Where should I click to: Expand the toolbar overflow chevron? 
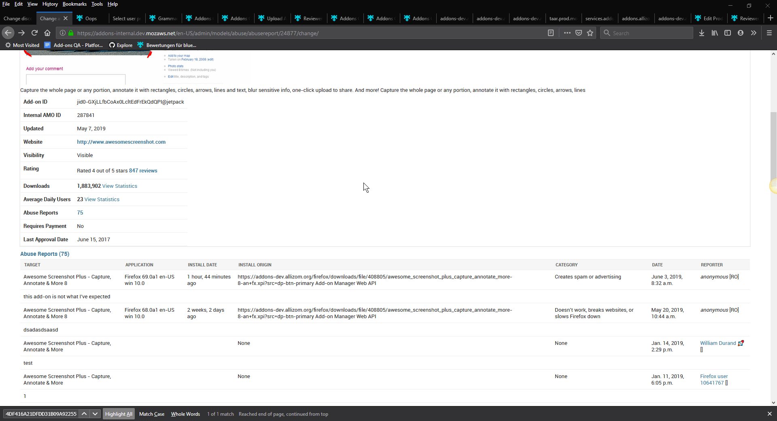click(754, 33)
